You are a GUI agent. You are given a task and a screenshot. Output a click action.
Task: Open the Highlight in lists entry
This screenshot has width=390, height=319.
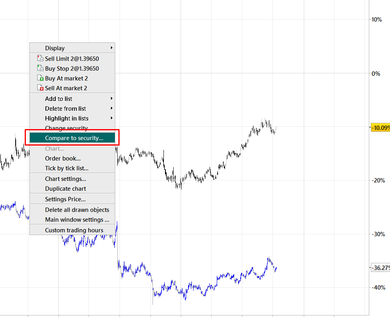[67, 118]
